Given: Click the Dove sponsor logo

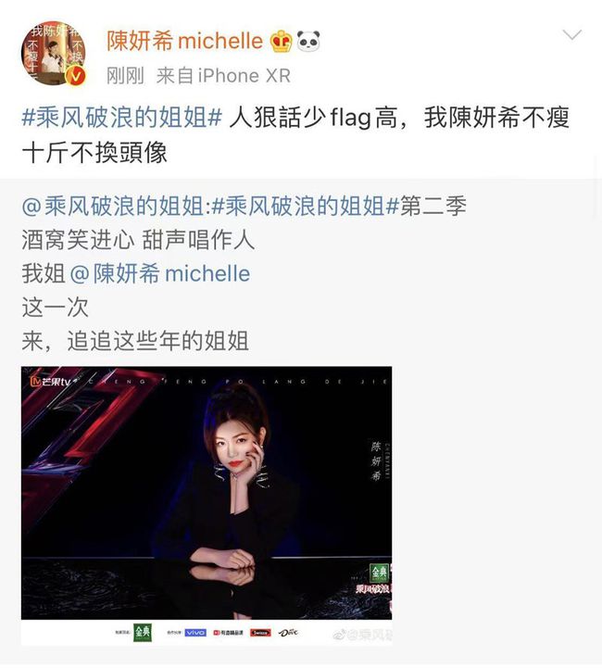Looking at the screenshot, I should pyautogui.click(x=288, y=633).
